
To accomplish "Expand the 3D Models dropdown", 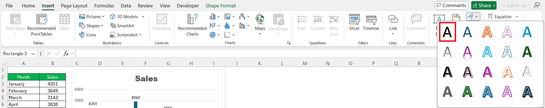I will click(x=143, y=16).
